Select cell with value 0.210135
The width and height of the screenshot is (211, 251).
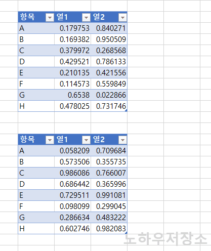pos(73,73)
